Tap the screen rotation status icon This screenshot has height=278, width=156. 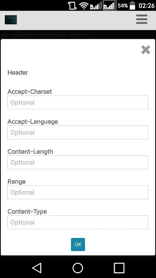pyautogui.click(x=72, y=6)
